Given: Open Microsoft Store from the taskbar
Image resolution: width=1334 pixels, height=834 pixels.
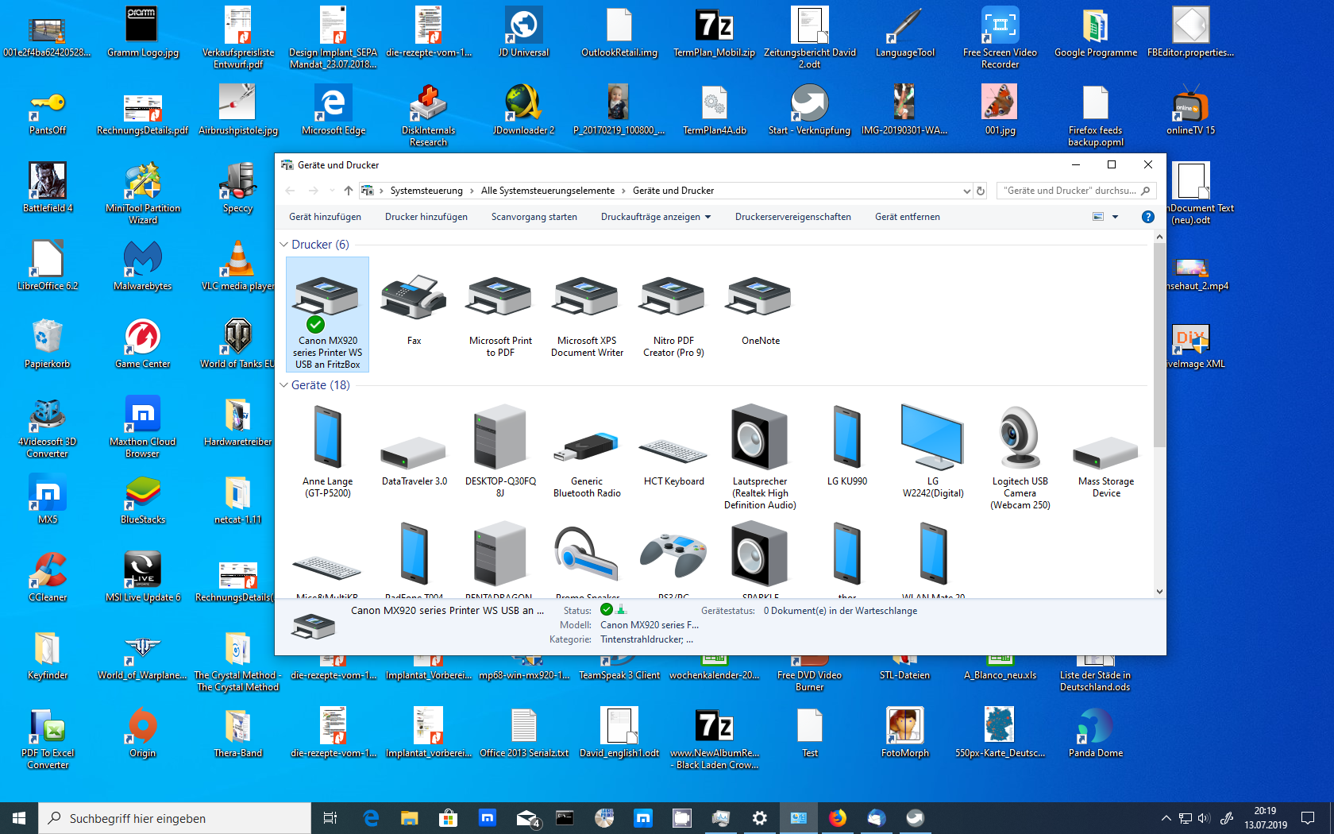Looking at the screenshot, I should [449, 818].
